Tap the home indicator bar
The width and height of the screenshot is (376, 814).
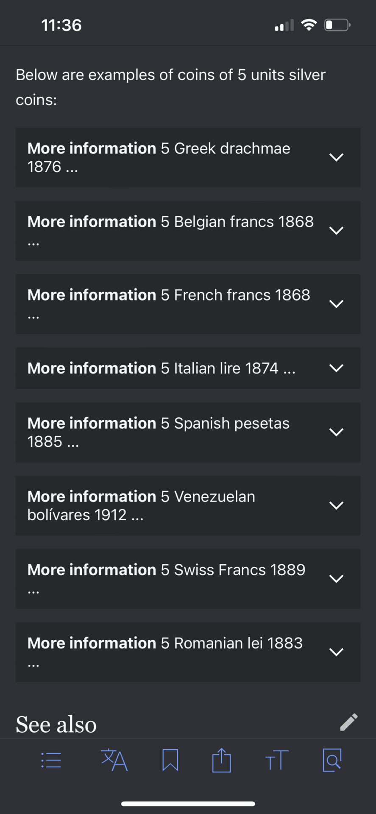tap(188, 804)
